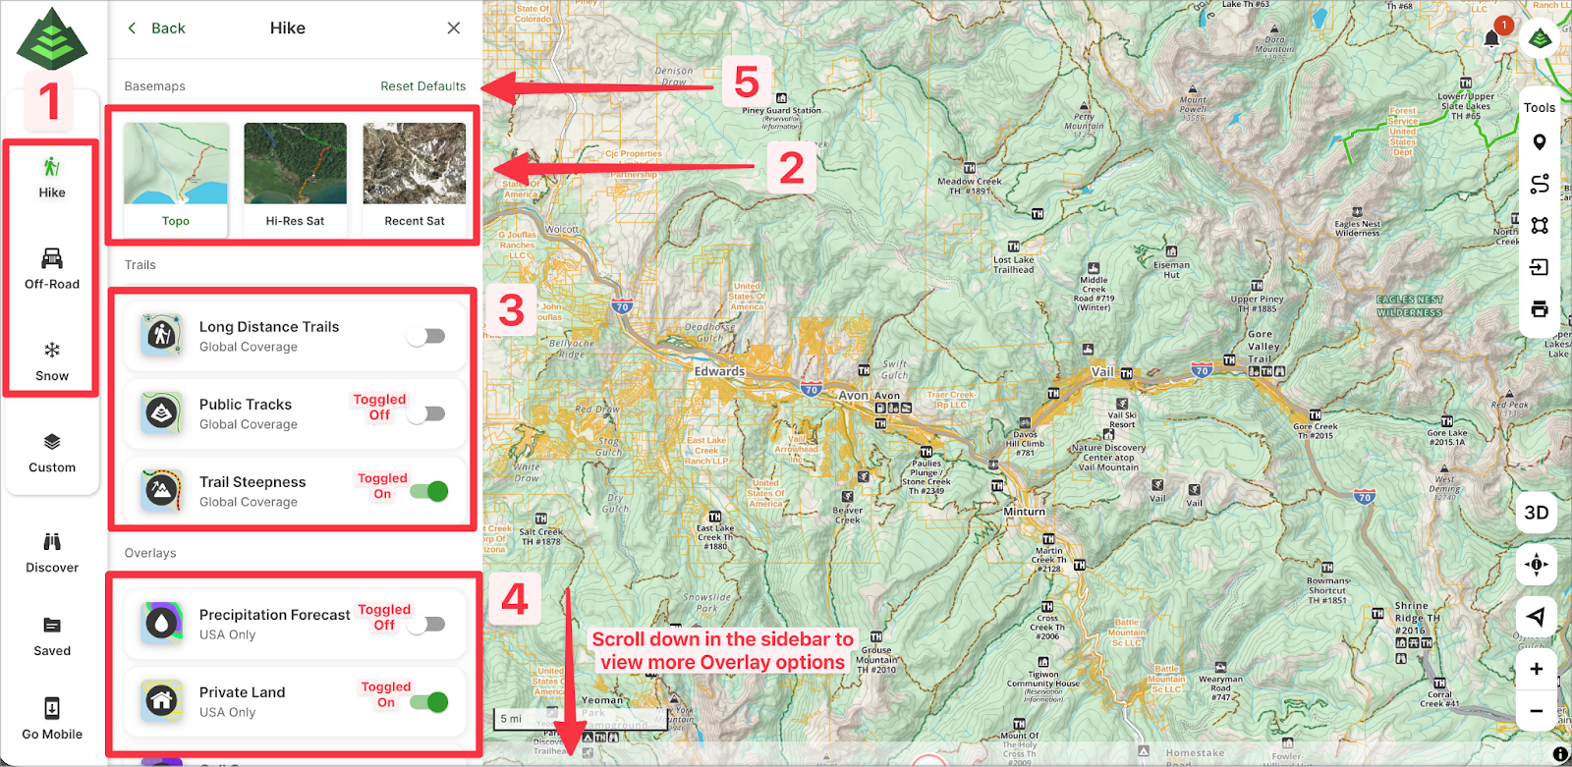The height and width of the screenshot is (767, 1572).
Task: Disable the Private Land overlay toggle
Action: click(x=429, y=701)
